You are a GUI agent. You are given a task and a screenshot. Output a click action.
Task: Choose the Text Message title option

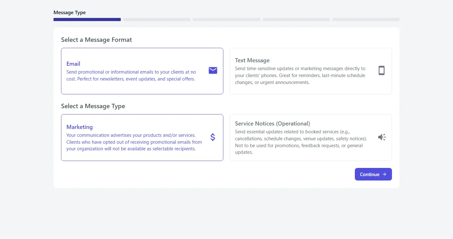pyautogui.click(x=252, y=60)
